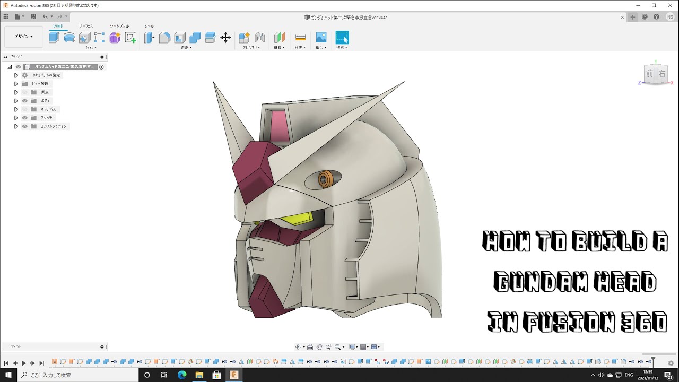Screen dimensions: 679x382
Task: Play the timeline
Action: pyautogui.click(x=23, y=363)
